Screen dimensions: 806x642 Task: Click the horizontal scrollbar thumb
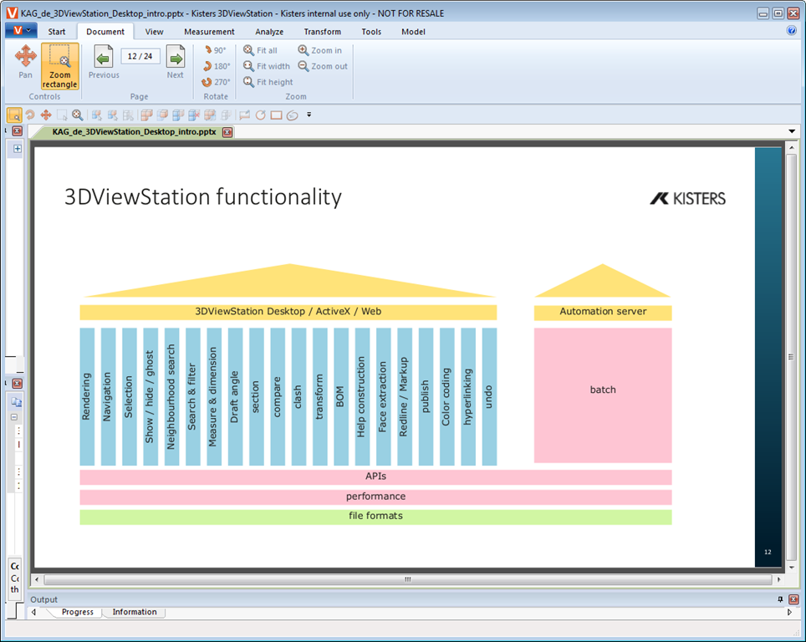click(408, 579)
